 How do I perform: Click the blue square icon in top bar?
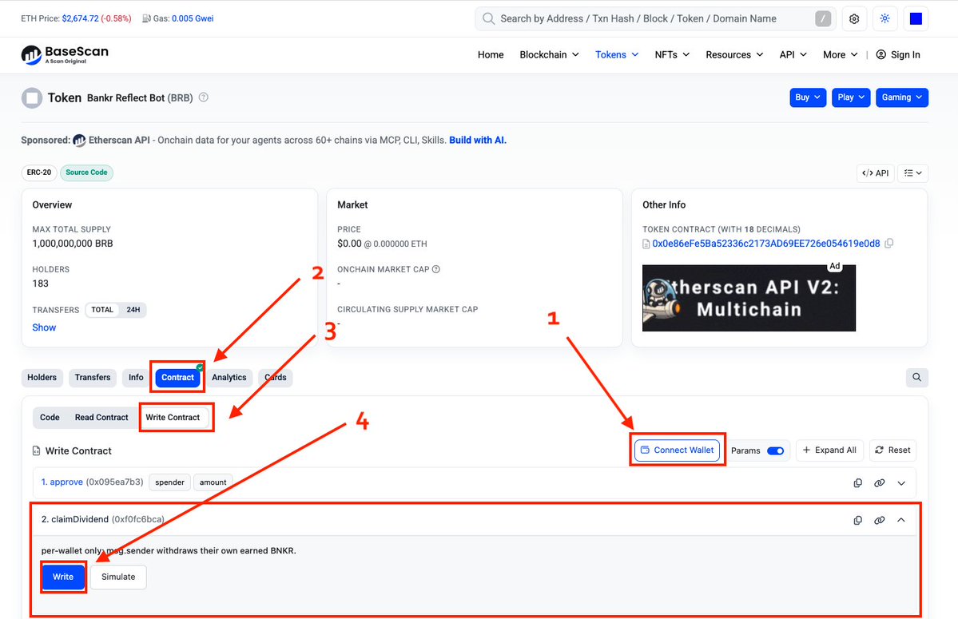tap(916, 19)
